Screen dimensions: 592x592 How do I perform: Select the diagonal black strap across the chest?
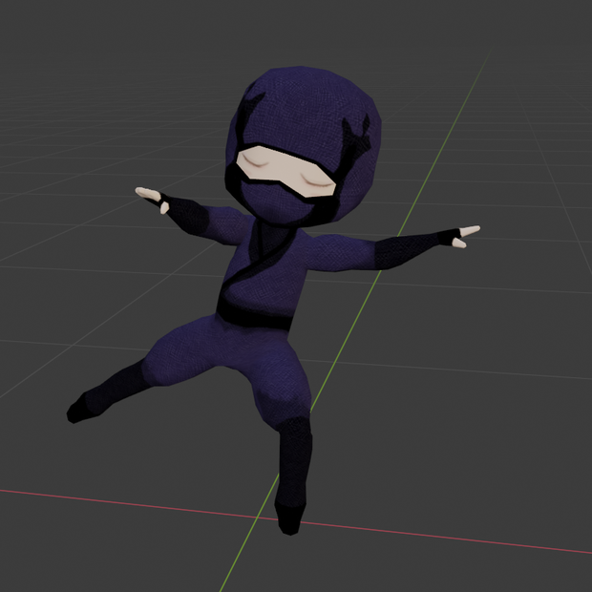[x=261, y=261]
